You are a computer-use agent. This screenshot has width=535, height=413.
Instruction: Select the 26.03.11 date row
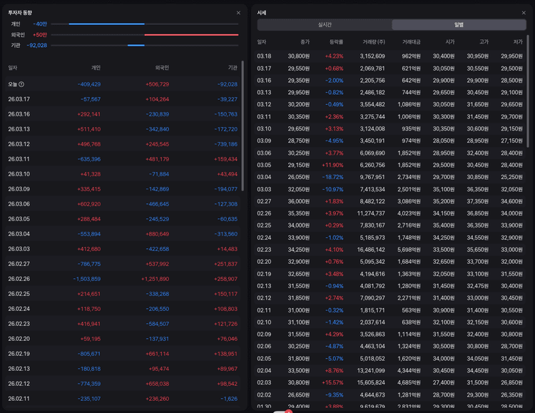[x=123, y=159]
